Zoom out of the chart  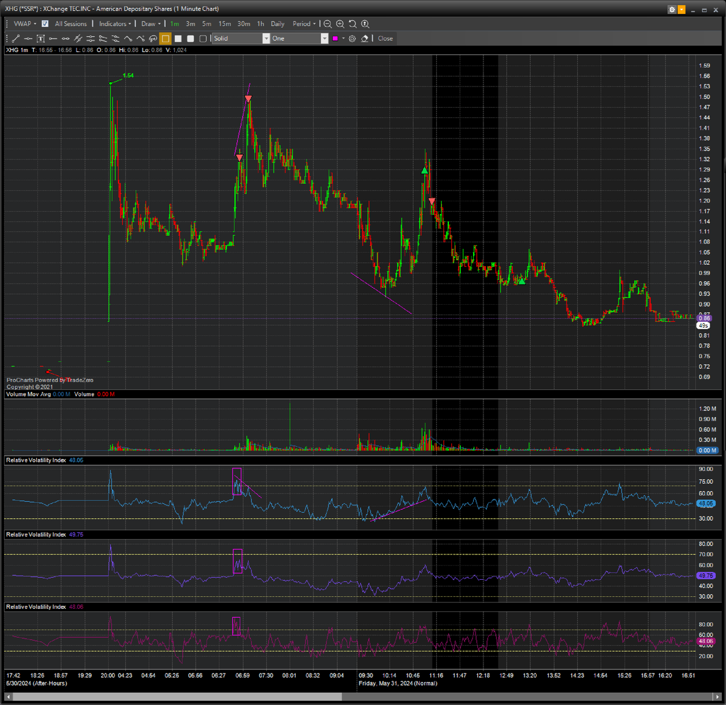[x=327, y=24]
